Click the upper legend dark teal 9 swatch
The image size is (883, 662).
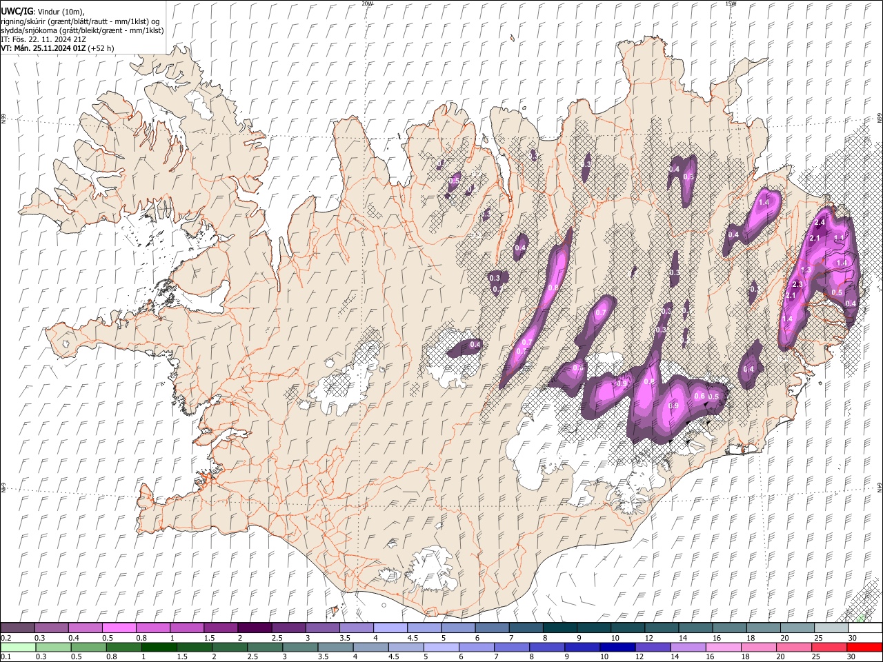[593, 628]
